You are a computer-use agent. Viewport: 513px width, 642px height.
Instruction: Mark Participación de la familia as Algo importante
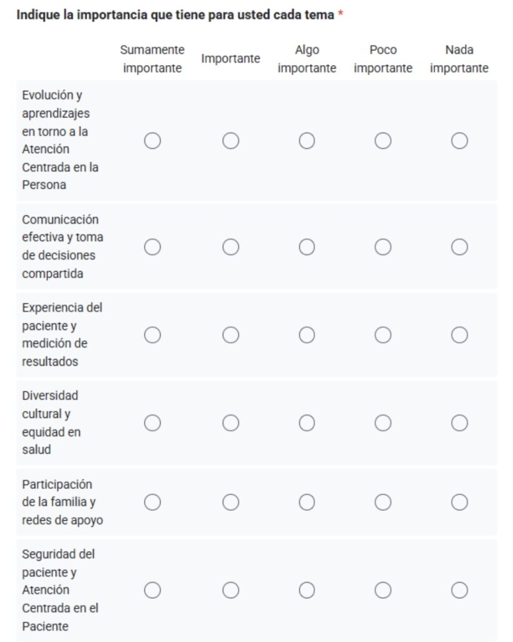coord(307,502)
